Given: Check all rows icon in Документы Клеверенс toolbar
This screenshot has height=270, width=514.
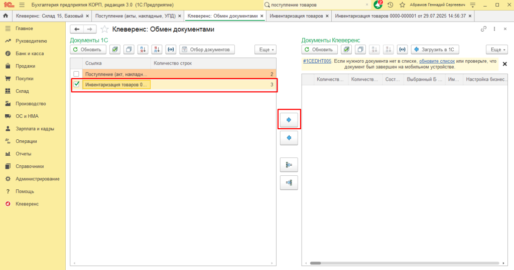Looking at the screenshot, I should 346,50.
